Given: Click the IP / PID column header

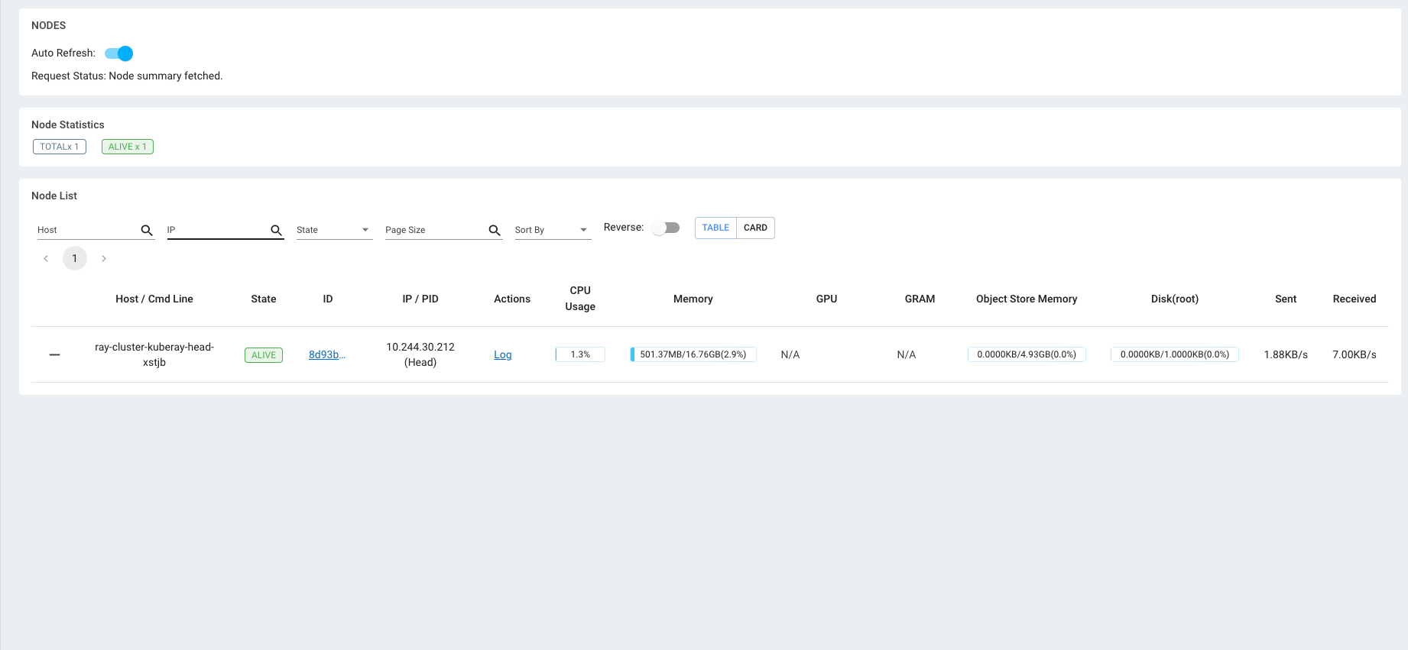Looking at the screenshot, I should tap(420, 299).
